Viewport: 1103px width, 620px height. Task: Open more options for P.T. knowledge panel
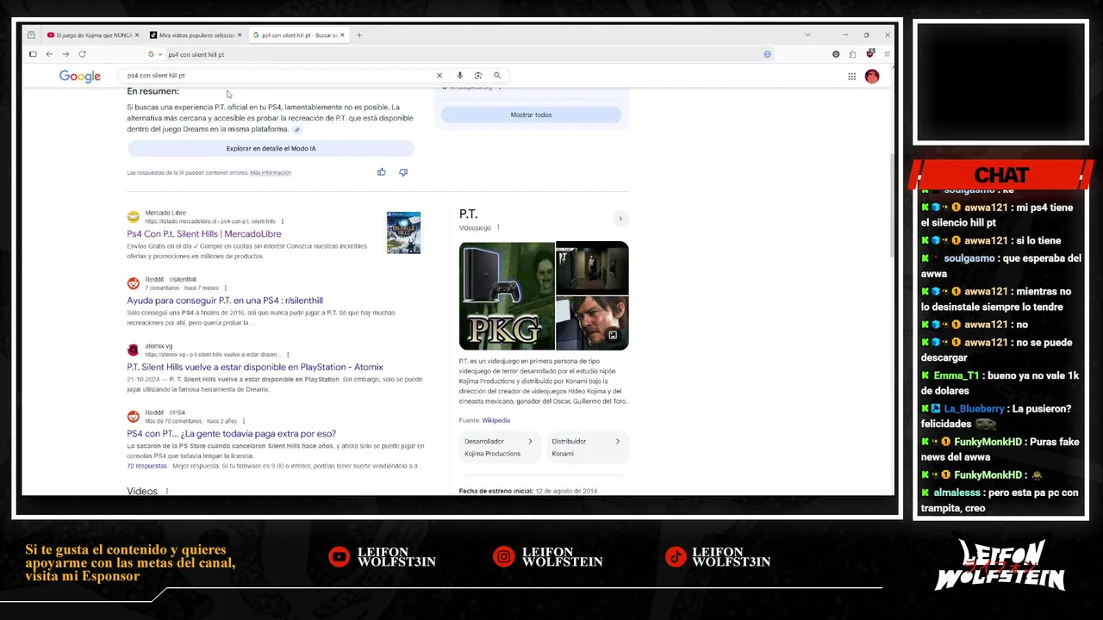(x=498, y=227)
